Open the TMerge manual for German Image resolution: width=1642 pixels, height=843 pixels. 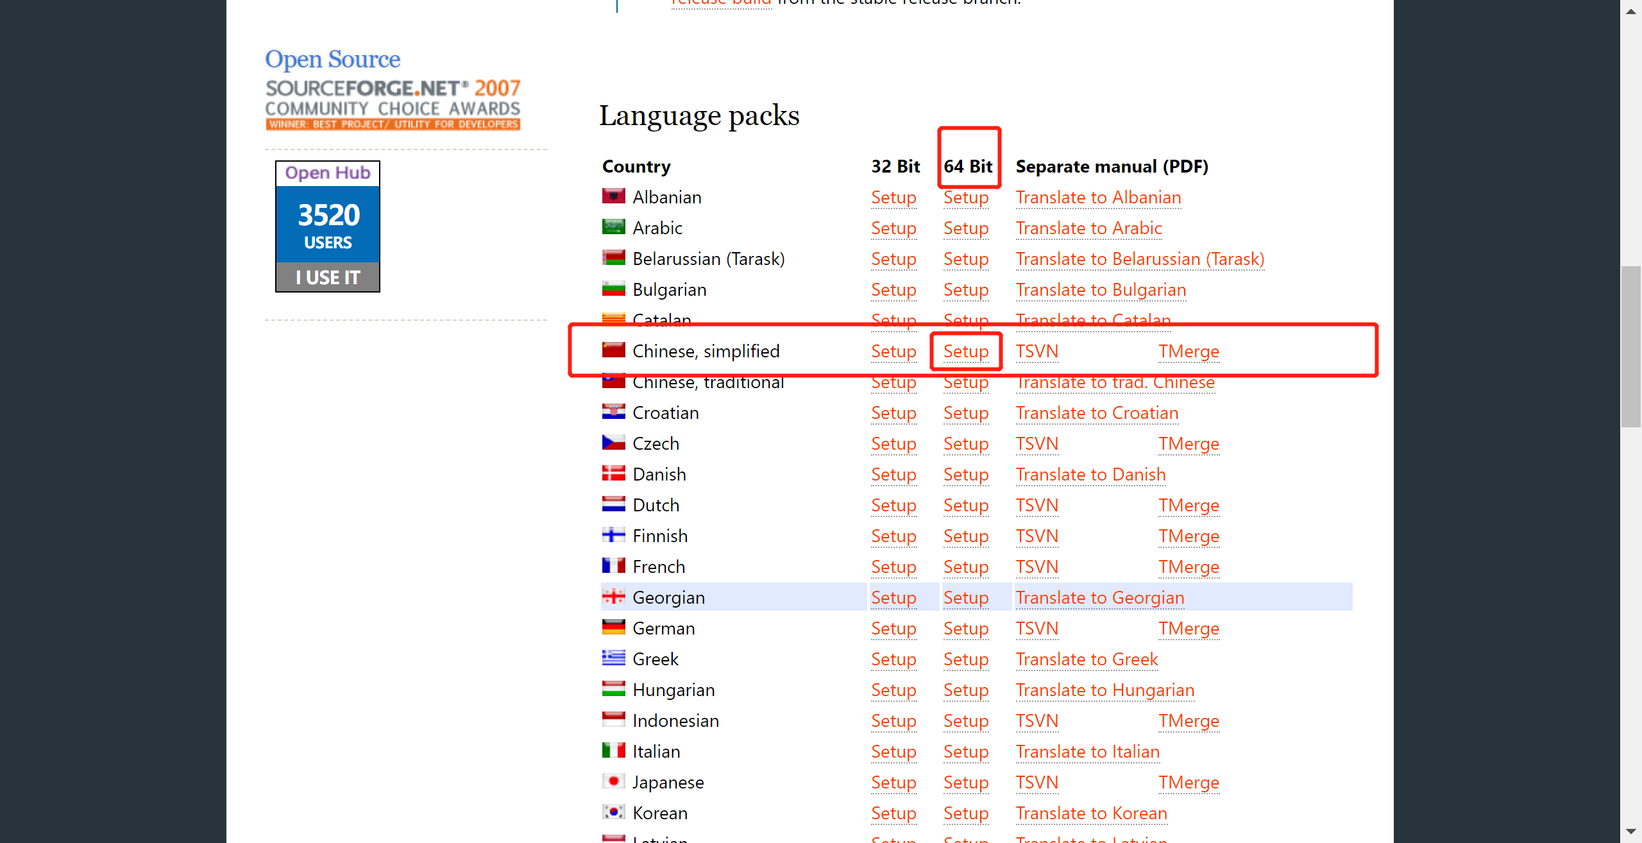pyautogui.click(x=1189, y=629)
